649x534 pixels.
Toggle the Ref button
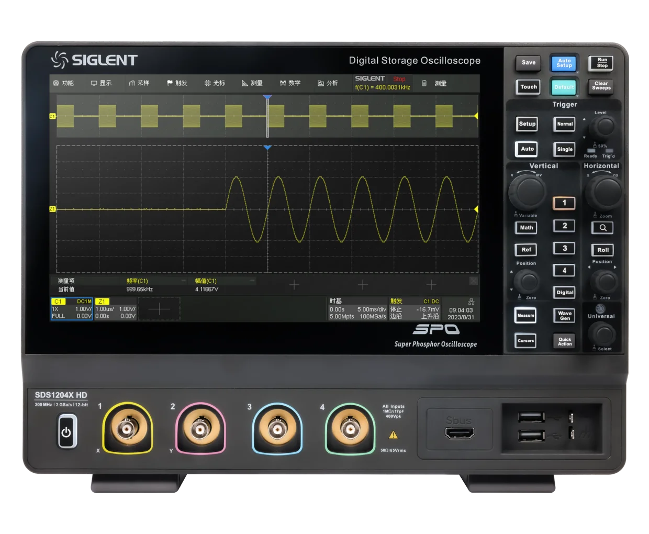[527, 250]
